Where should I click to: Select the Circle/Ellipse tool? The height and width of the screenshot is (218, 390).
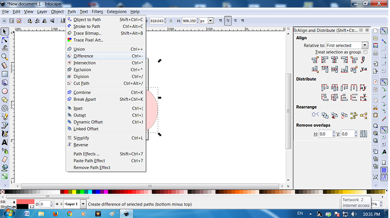coord(4,91)
